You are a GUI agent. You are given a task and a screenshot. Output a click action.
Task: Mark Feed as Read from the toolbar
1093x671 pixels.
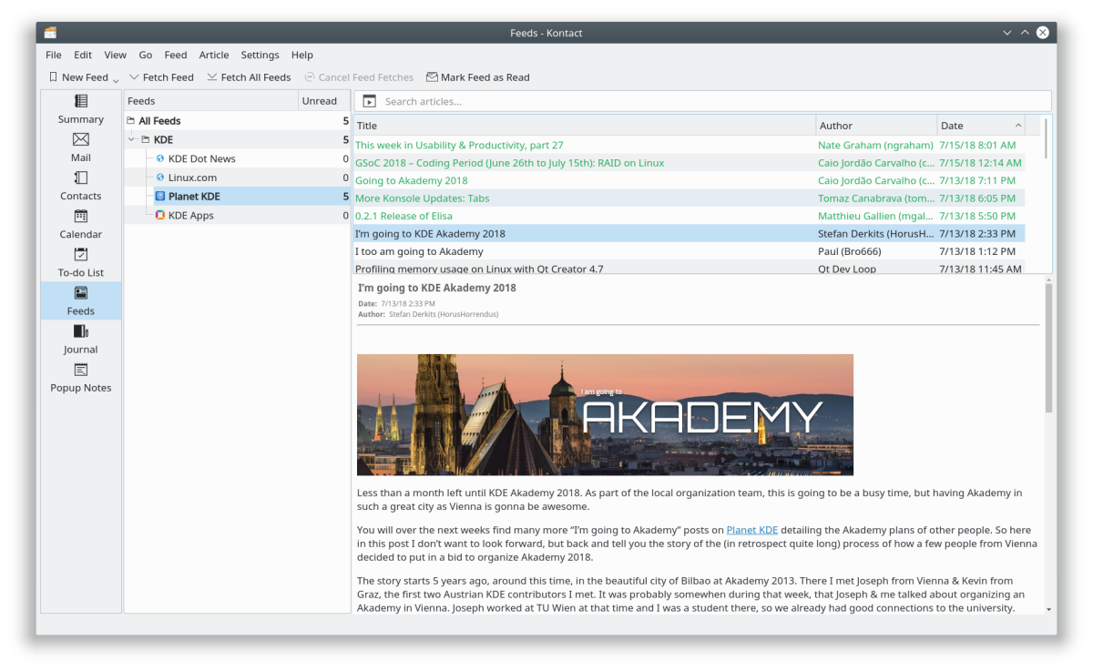click(x=477, y=77)
